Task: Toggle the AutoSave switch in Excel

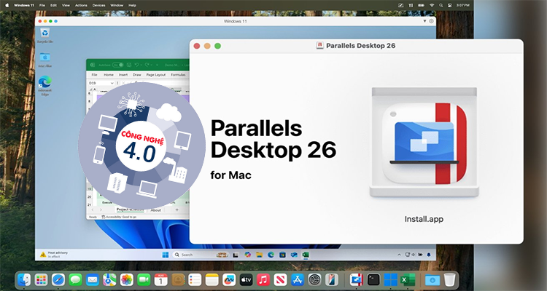Action: [117, 65]
